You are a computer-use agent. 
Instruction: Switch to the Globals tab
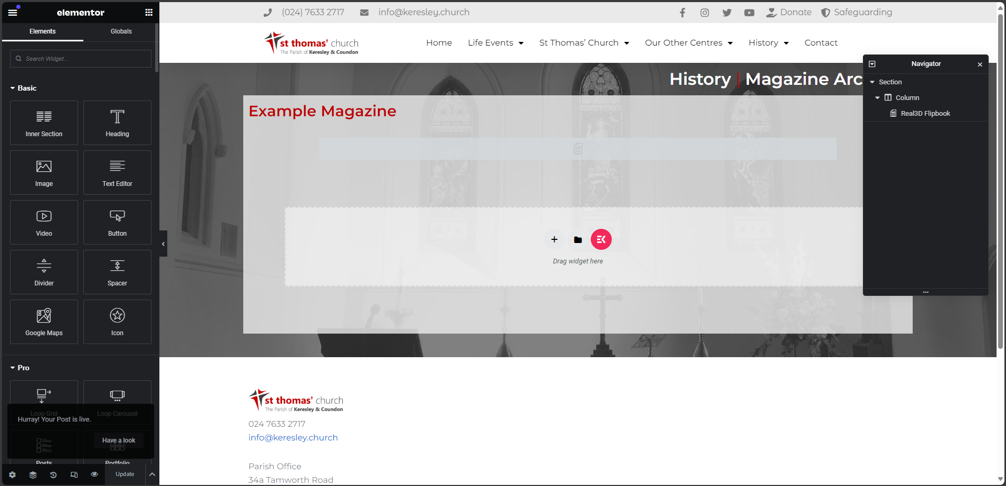point(121,31)
